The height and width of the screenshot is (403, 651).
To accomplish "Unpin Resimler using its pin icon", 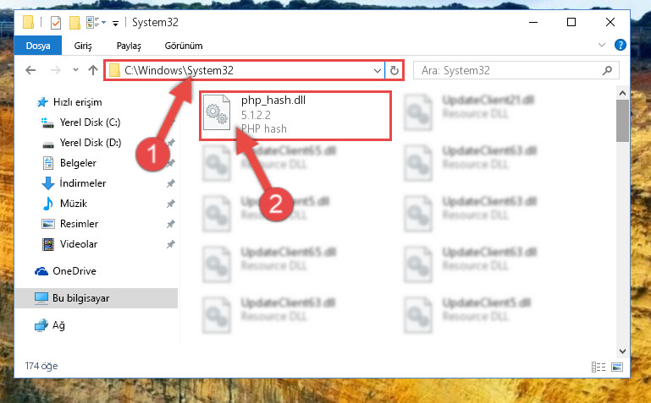I will click(x=171, y=224).
